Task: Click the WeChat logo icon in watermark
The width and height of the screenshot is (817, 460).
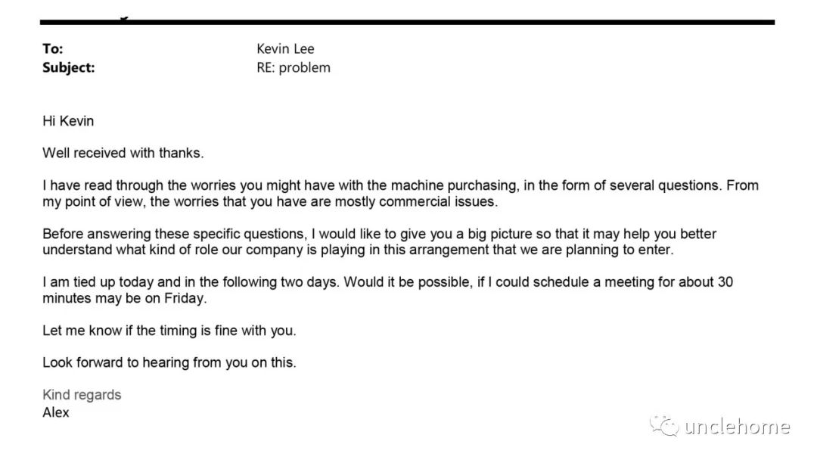Action: coord(664,426)
